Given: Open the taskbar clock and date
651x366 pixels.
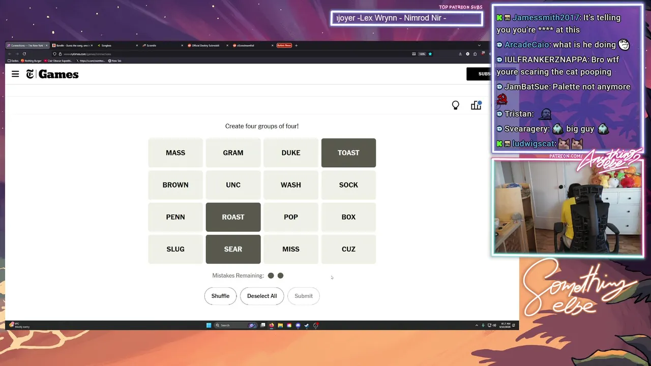Looking at the screenshot, I should pyautogui.click(x=505, y=325).
